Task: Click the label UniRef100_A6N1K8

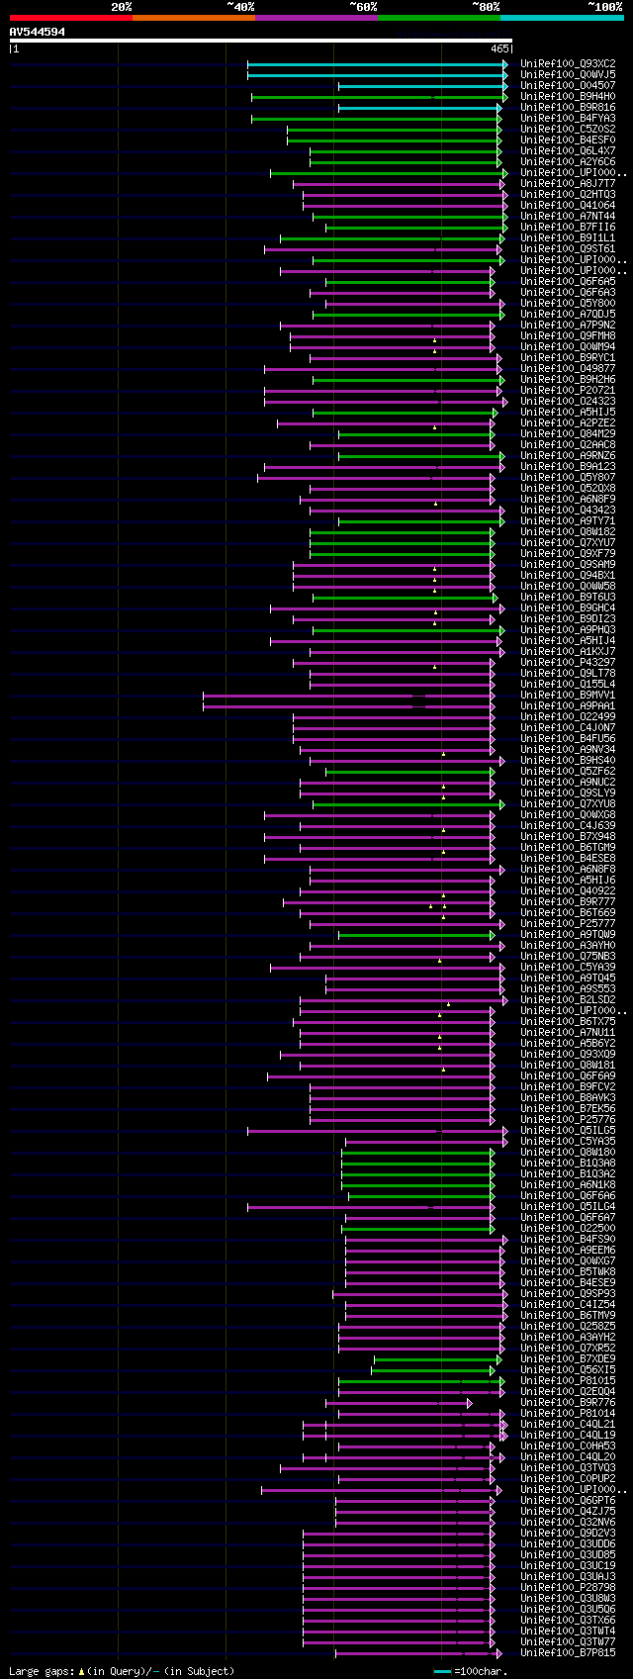Action: pos(568,1185)
